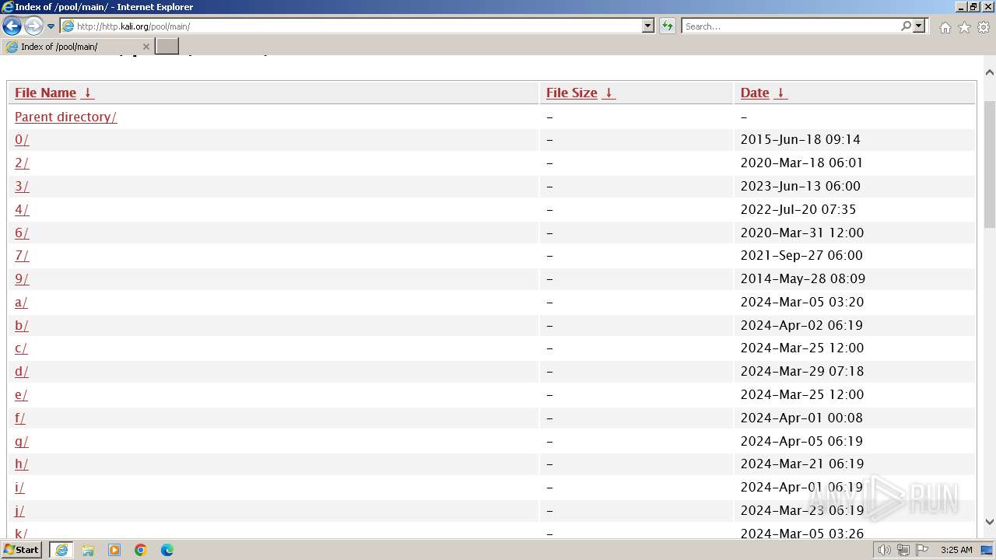Screen dimensions: 996x560
Task: Launch Microsoft Edge from the taskbar
Action: tap(167, 550)
